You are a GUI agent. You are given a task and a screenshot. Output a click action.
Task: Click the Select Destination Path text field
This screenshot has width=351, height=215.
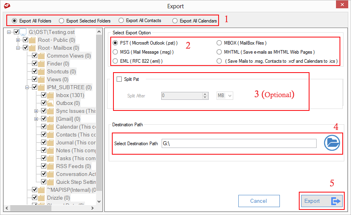tap(239, 144)
